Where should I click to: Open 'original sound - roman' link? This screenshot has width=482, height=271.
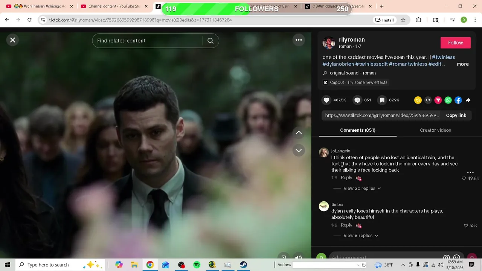click(x=352, y=73)
